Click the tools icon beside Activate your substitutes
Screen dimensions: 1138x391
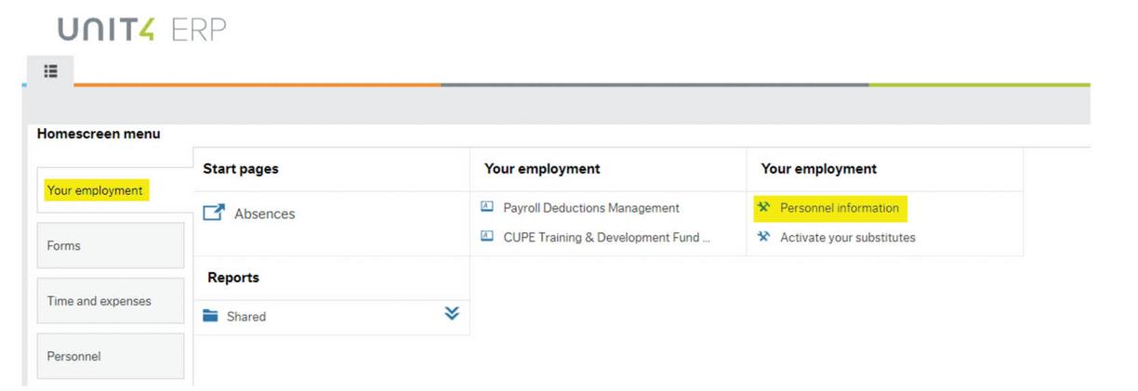point(764,237)
